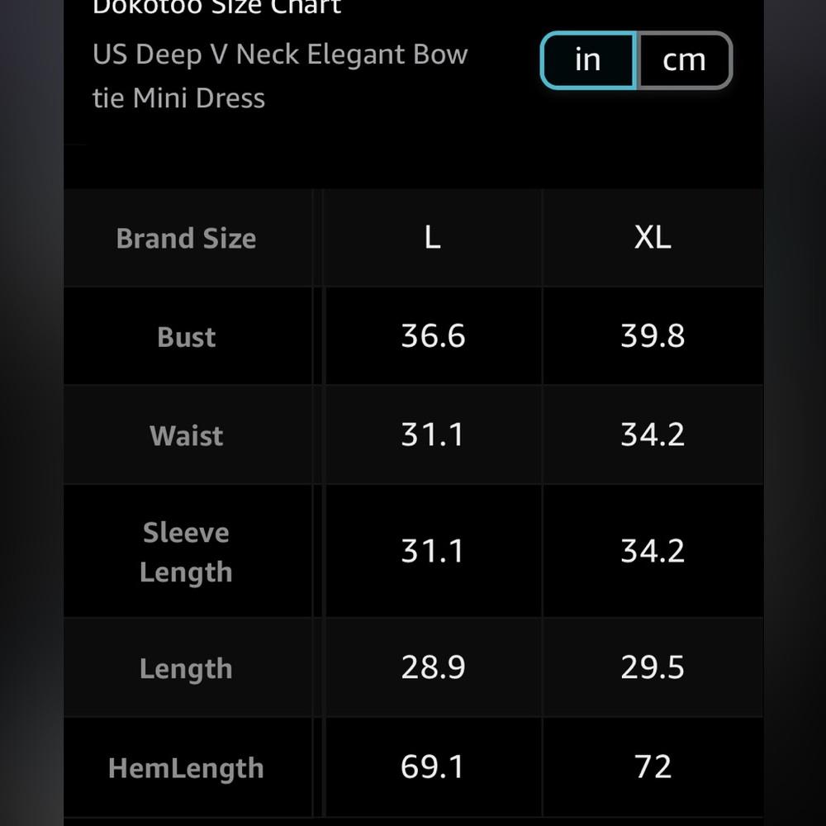Screen dimensions: 826x826
Task: Select the L brand size column header
Action: 433,238
